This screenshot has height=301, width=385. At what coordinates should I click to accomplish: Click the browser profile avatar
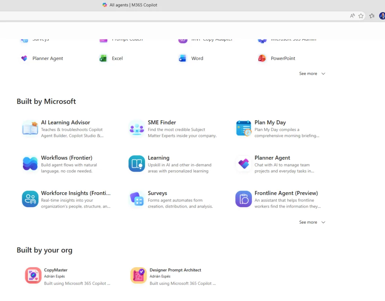382,16
